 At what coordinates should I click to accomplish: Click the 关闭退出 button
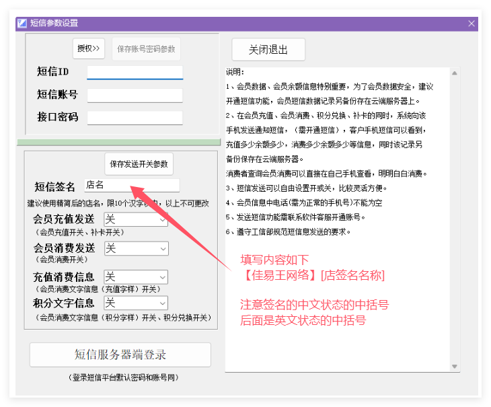click(268, 50)
